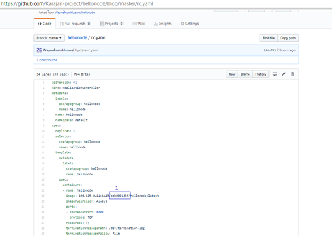This screenshot has height=240, width=332.
Task: Click the 'imagePullPolicy: Always' line
Action: coord(87,201)
